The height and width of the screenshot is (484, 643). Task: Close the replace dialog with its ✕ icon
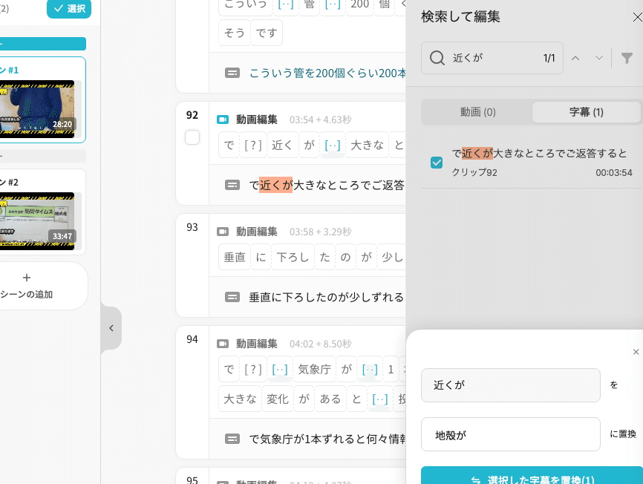[x=636, y=351]
